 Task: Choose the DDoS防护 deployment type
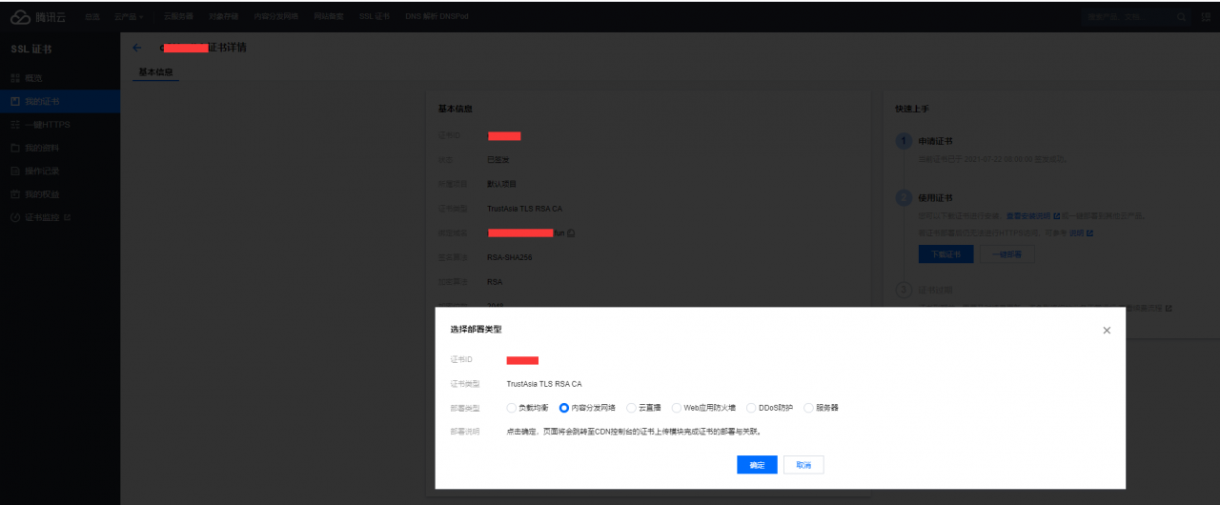coord(751,408)
